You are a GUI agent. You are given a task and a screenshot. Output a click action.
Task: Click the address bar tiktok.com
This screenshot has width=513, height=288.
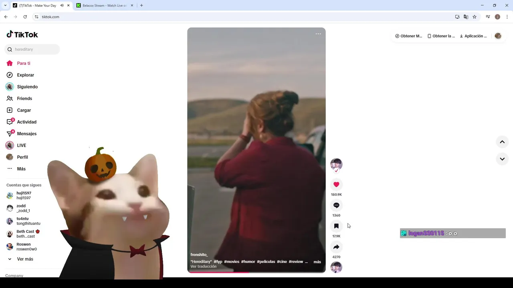point(50,17)
